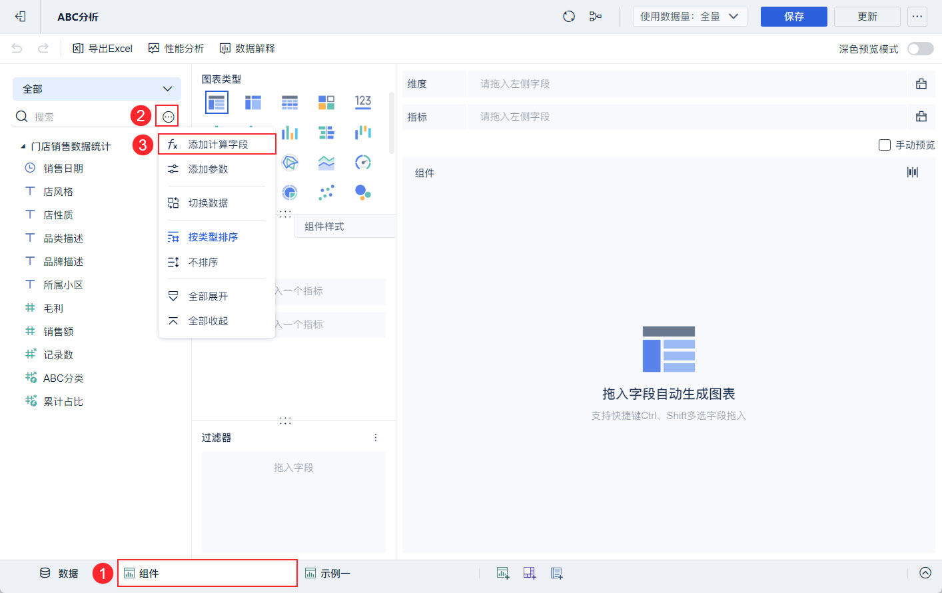
Task: Choose 全部收起 from the menu
Action: click(x=217, y=321)
